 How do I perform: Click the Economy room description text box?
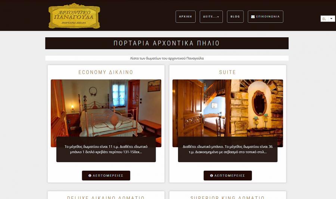coord(106,149)
